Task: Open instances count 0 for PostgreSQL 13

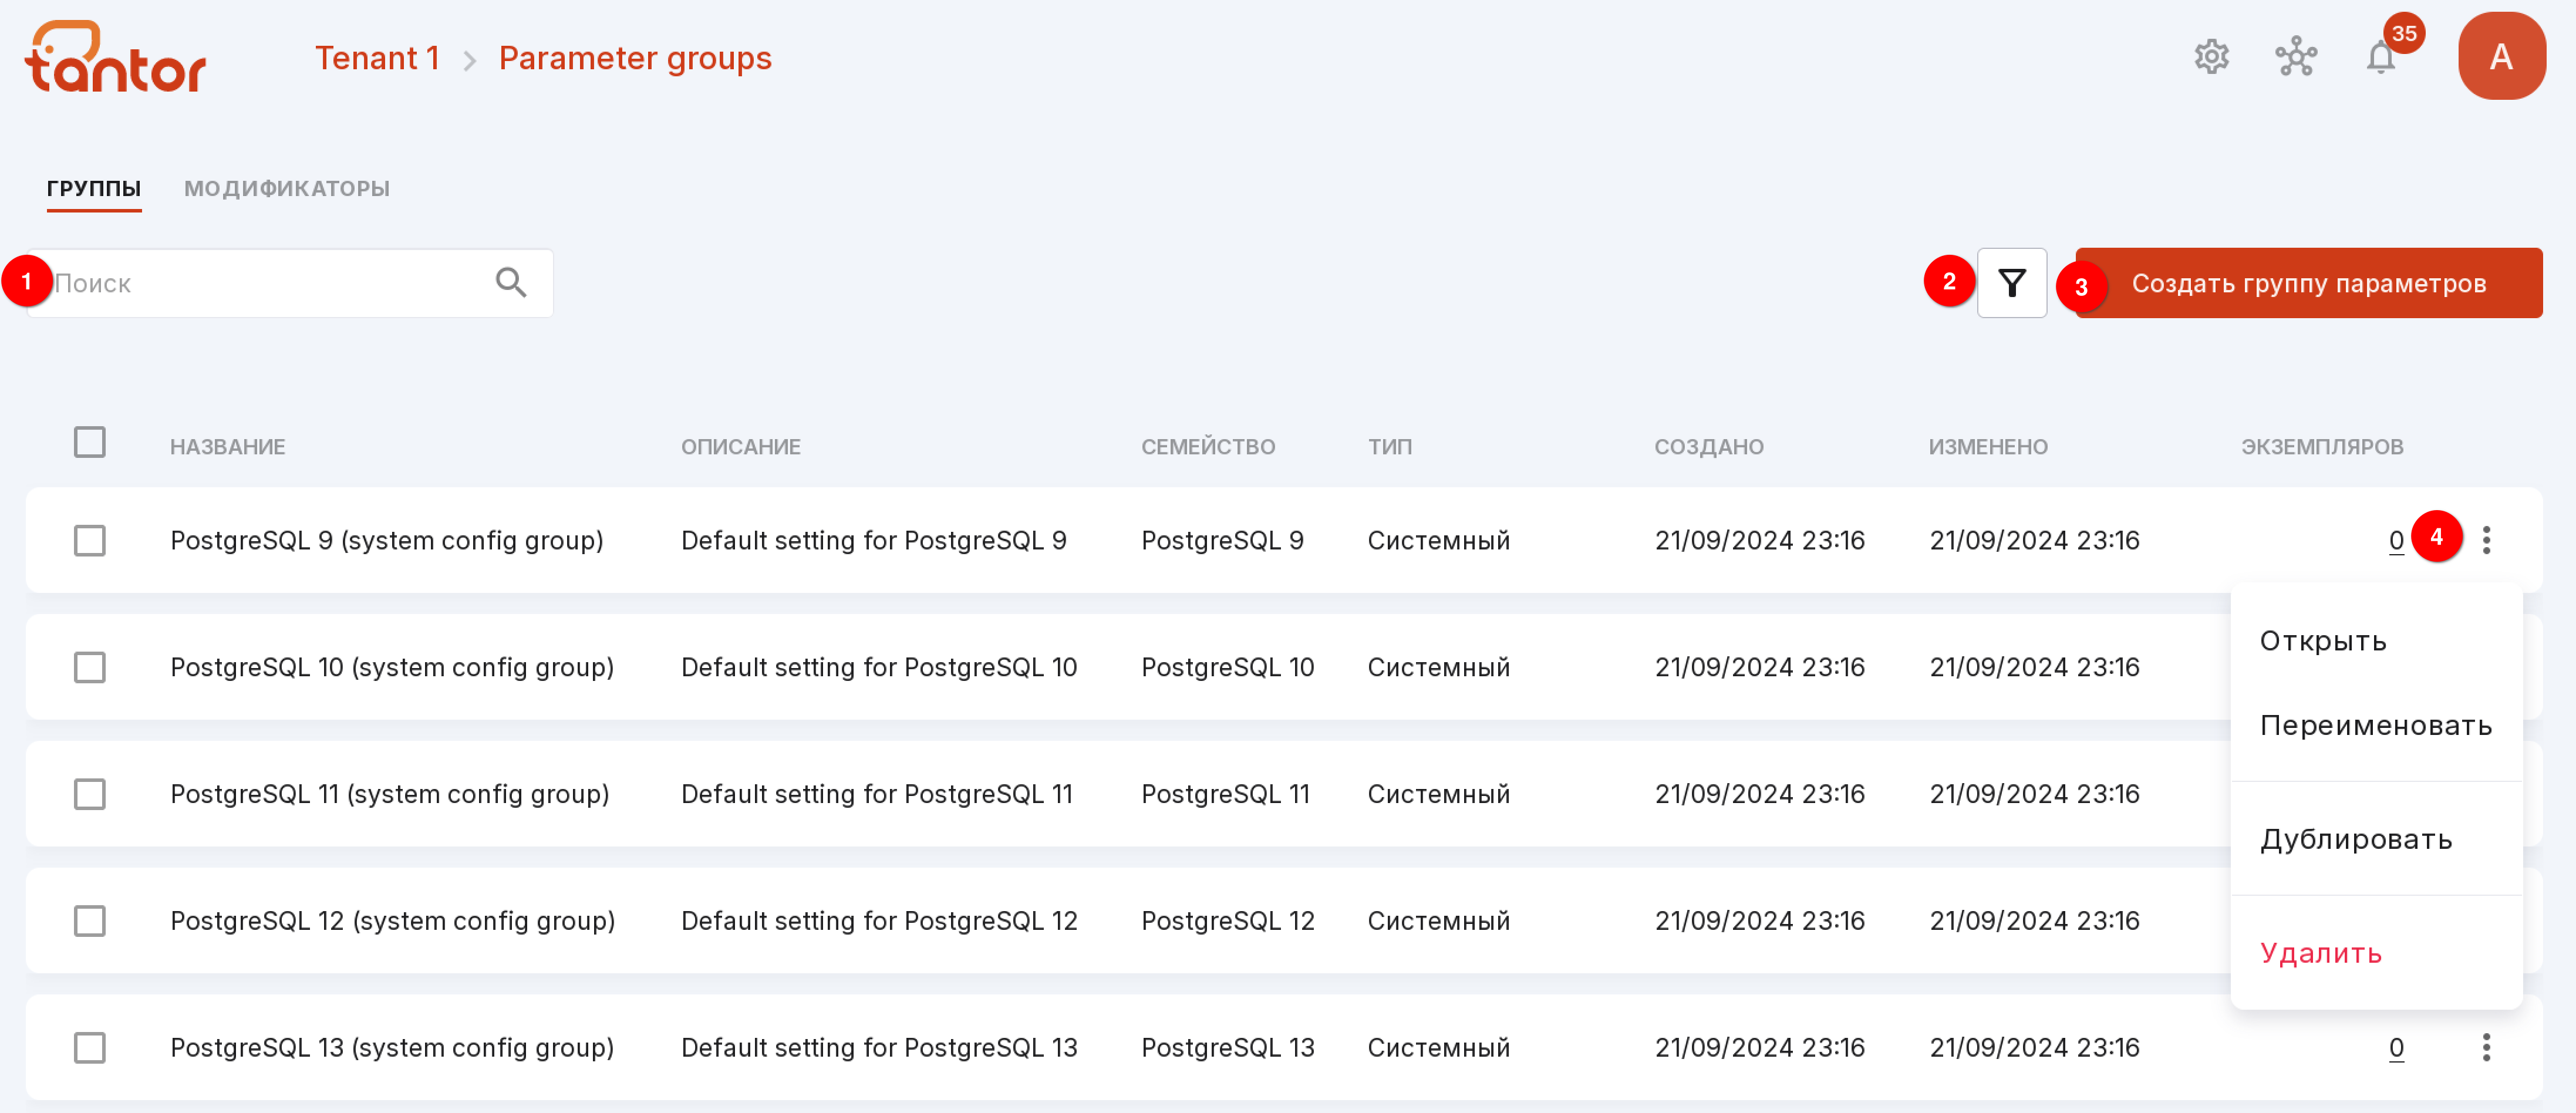Action: click(2396, 1048)
